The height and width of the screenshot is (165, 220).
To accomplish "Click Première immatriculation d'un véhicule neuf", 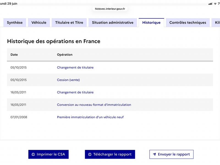I will click(x=90, y=117).
